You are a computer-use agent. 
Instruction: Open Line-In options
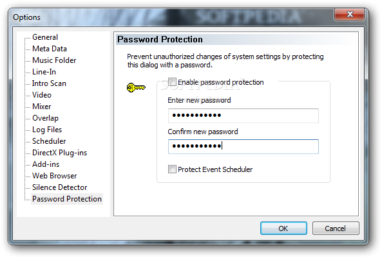coord(44,72)
